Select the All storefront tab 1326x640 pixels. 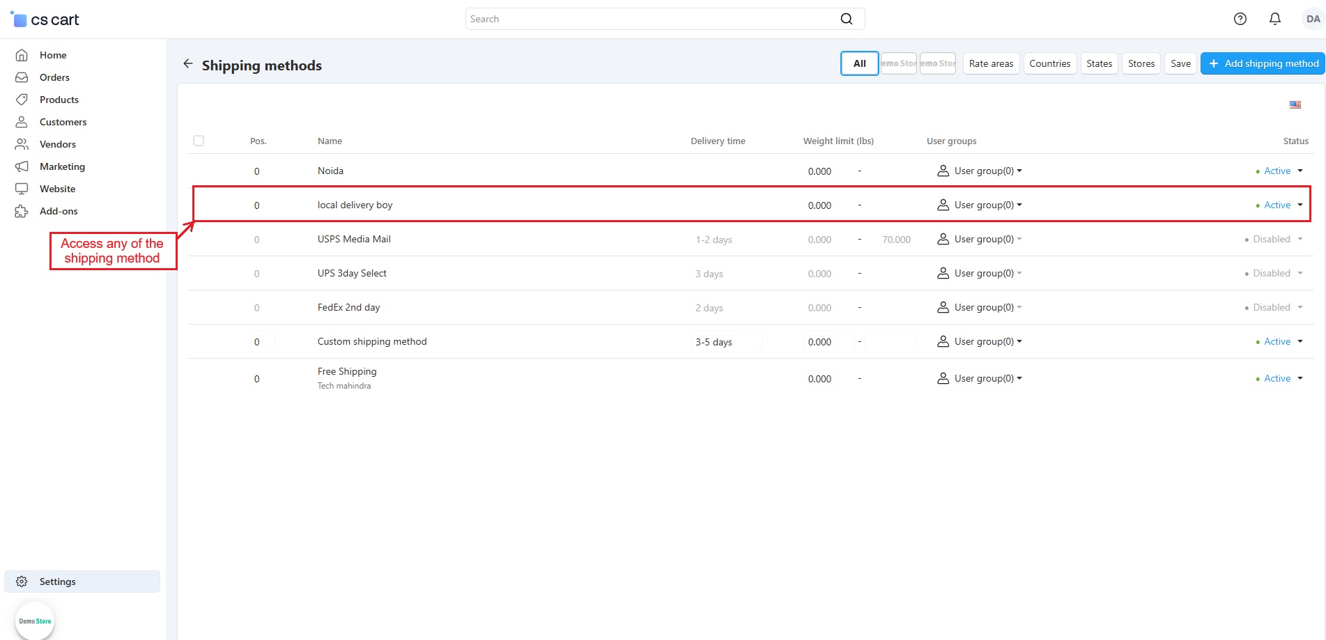[x=859, y=63]
